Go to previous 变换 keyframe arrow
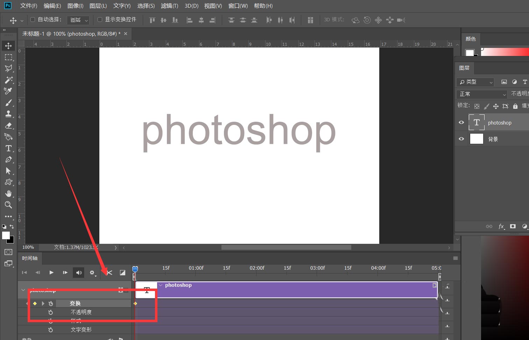 [27, 304]
